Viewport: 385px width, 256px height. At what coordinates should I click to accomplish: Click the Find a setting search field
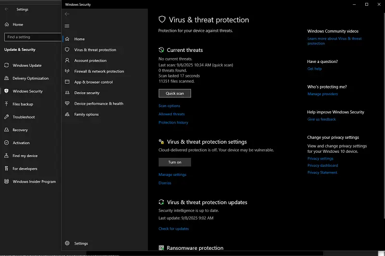(x=33, y=37)
